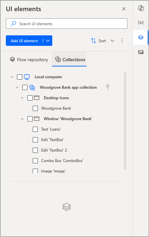Switch to Collections tab
Screen dimensions: 149x237
[x=69, y=60]
